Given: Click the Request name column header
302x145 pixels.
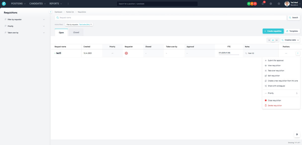Looking at the screenshot, I should pyautogui.click(x=60, y=47).
